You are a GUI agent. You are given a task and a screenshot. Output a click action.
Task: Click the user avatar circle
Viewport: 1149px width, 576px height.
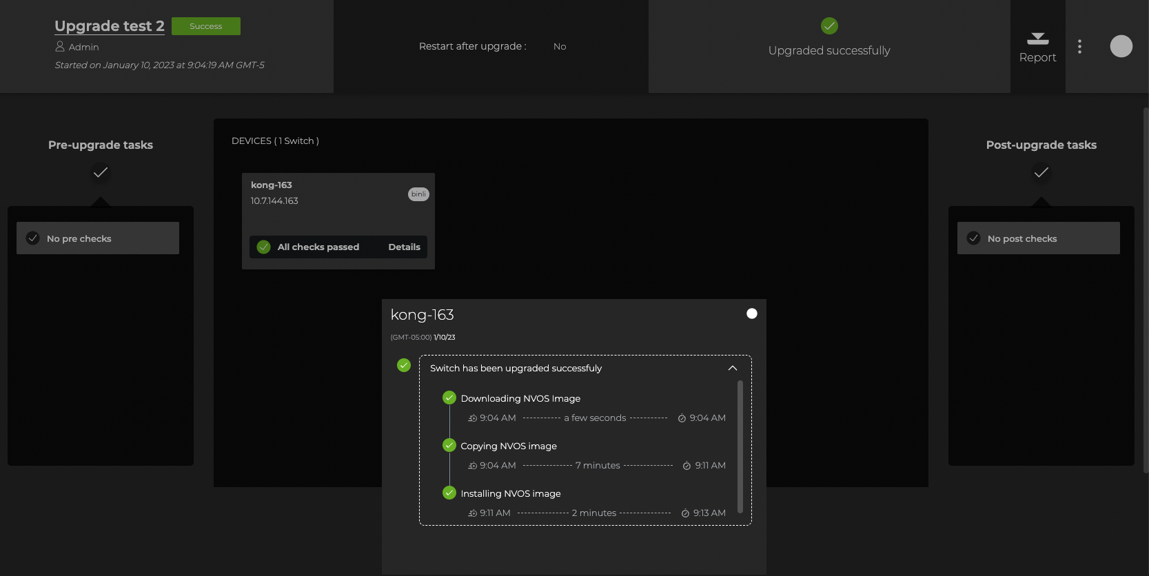(1121, 46)
